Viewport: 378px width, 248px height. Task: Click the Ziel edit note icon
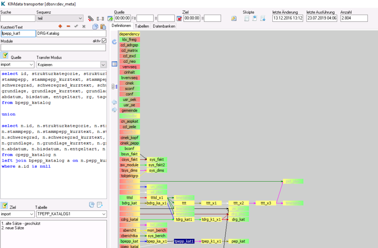tap(100, 205)
